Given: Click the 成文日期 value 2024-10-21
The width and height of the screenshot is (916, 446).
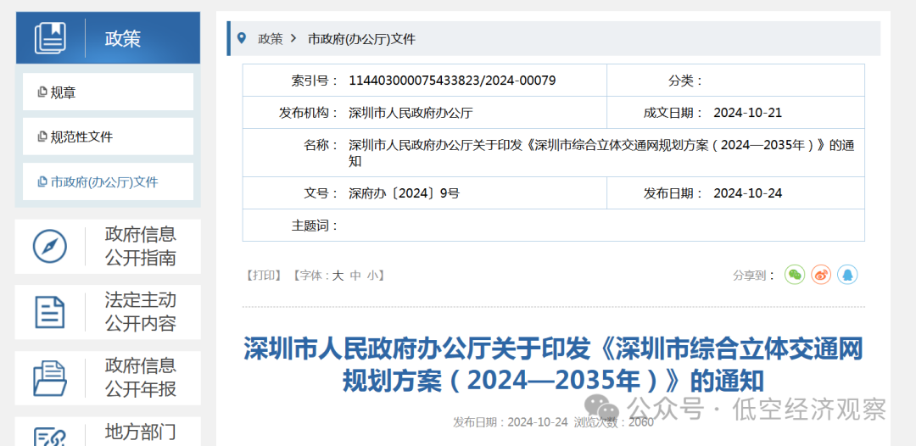Looking at the screenshot, I should (748, 113).
